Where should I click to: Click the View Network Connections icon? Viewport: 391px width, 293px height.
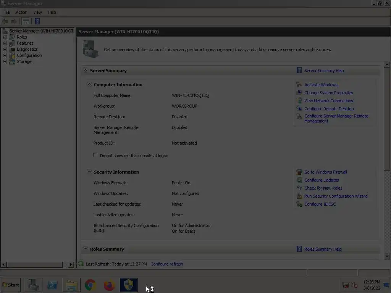click(299, 100)
